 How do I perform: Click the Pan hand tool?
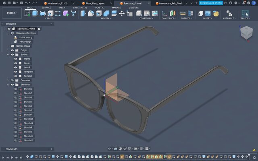pyautogui.click(x=121, y=149)
